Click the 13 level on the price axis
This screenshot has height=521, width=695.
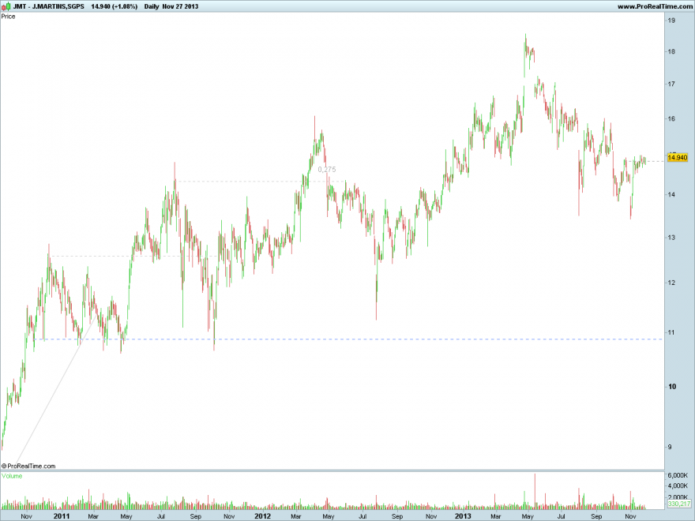pyautogui.click(x=672, y=238)
